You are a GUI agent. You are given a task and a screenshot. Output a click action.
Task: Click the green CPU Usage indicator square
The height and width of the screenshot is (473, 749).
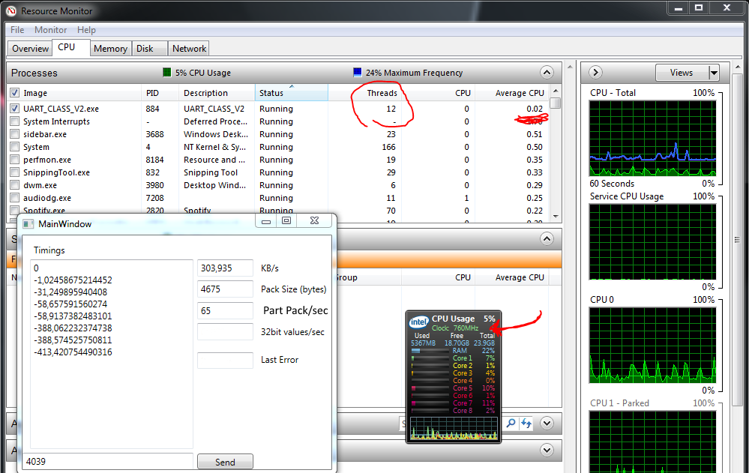pyautogui.click(x=166, y=73)
